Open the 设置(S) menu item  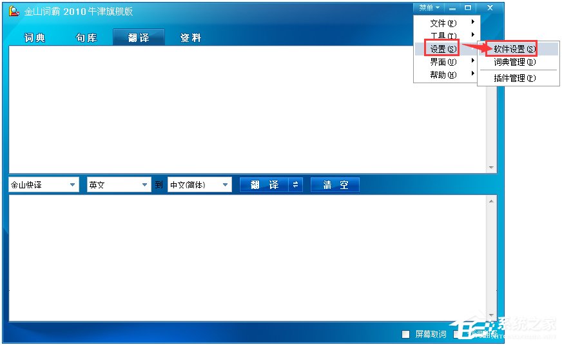pos(446,49)
